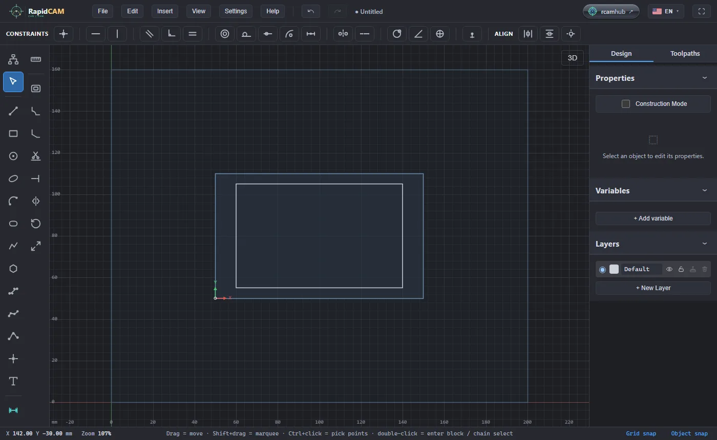The image size is (717, 440).
Task: Select the Ellipse tool
Action: pyautogui.click(x=13, y=179)
